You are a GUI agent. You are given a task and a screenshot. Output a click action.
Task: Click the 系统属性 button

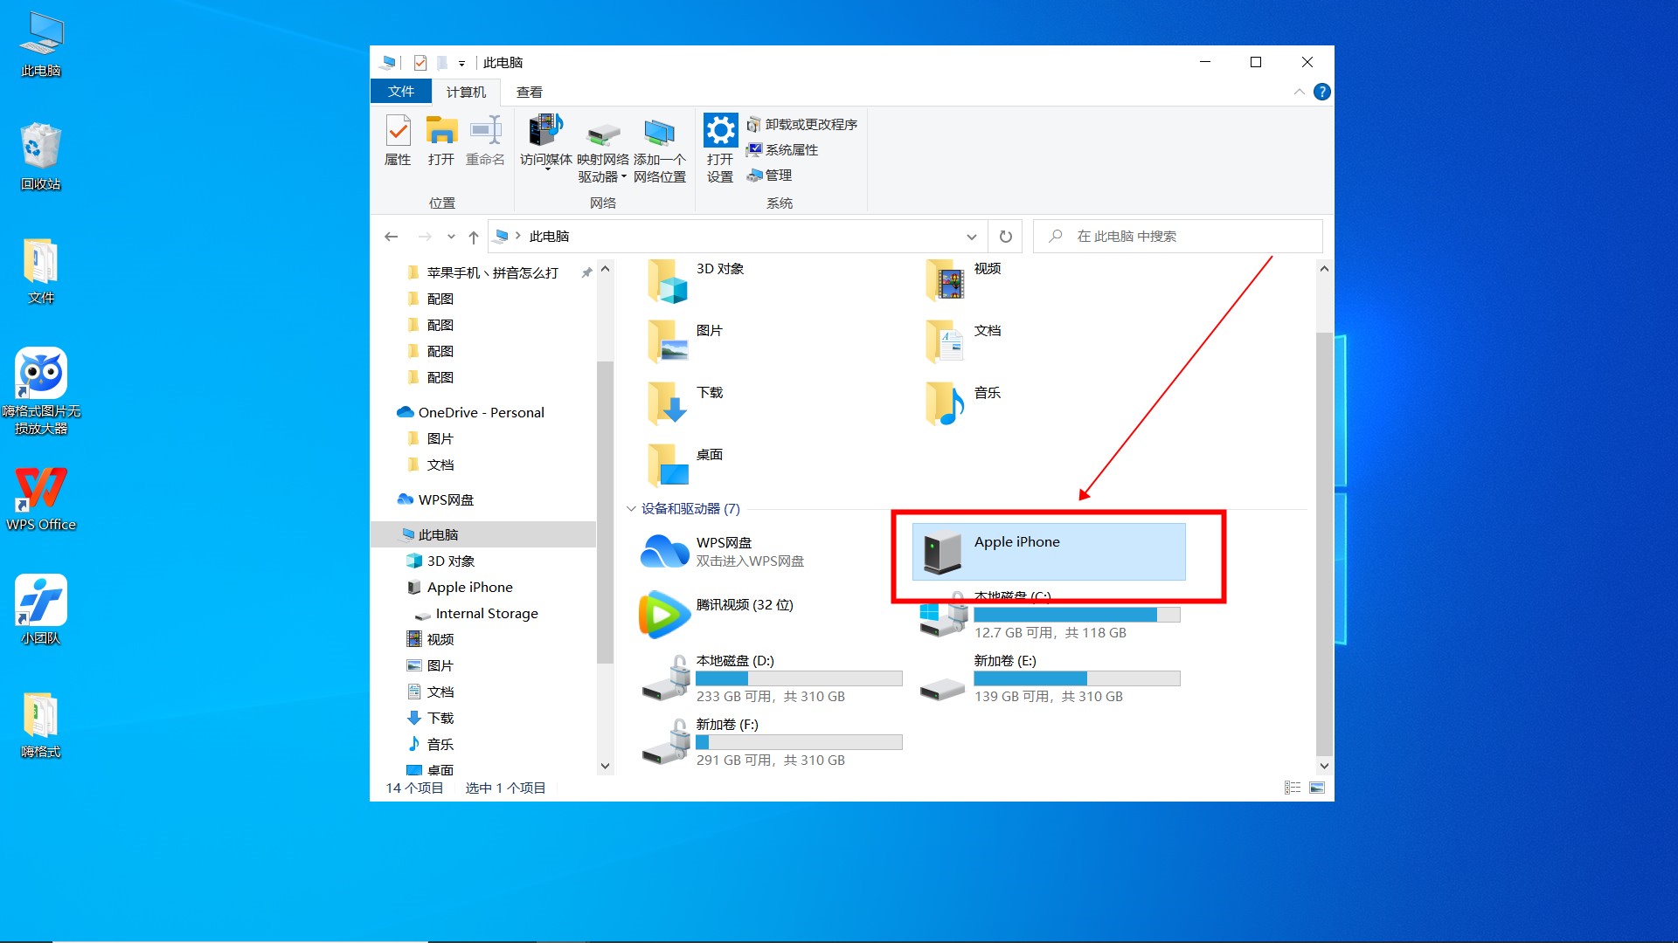pos(782,150)
